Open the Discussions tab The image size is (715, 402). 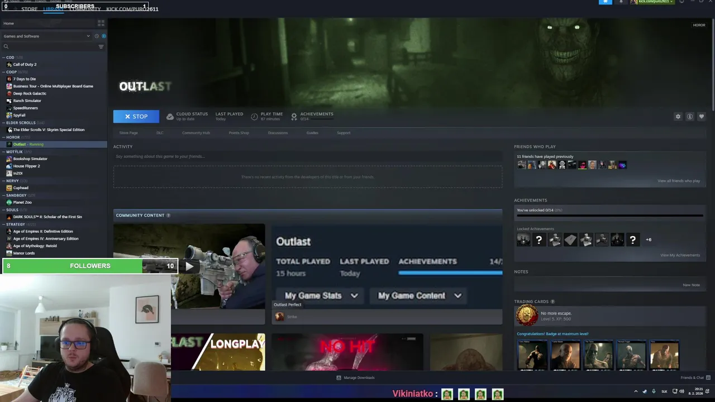tap(278, 133)
